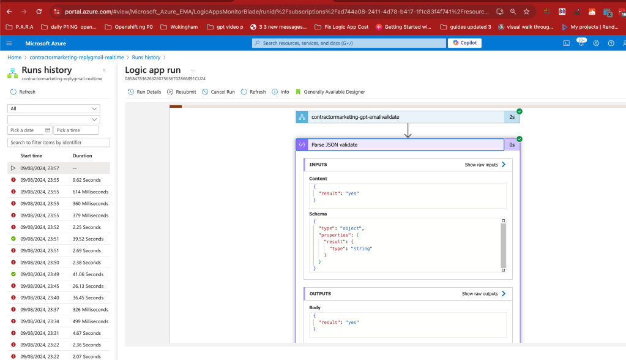Select the 39.52 Seconds succeeded run
Screen dimensions: 626x360
coord(59,239)
